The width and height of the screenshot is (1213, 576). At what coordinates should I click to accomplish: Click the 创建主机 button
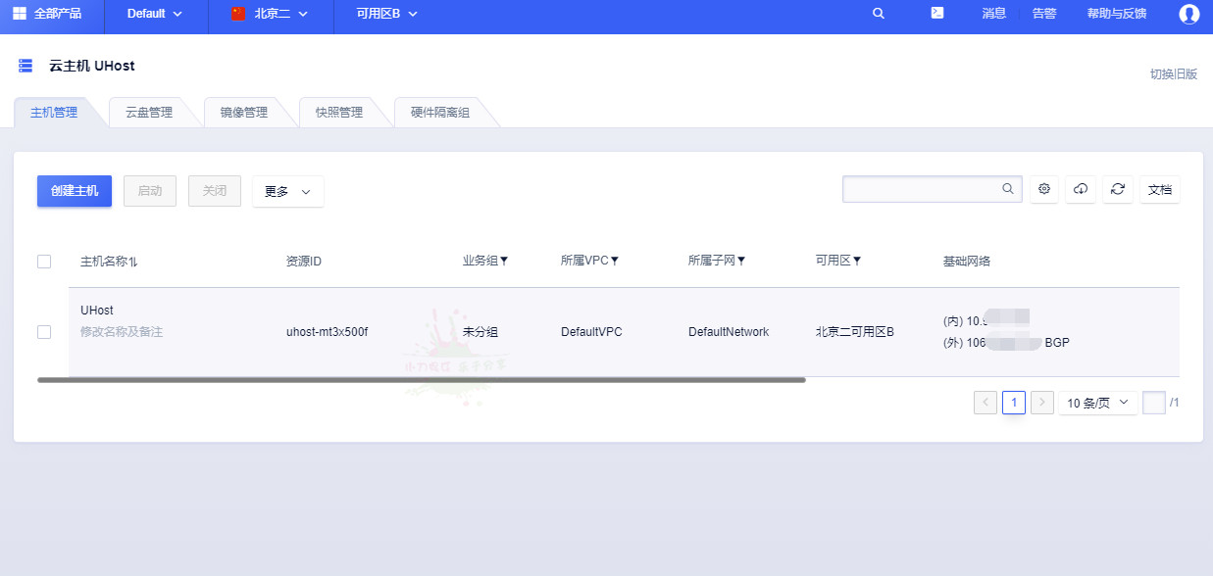pyautogui.click(x=75, y=191)
